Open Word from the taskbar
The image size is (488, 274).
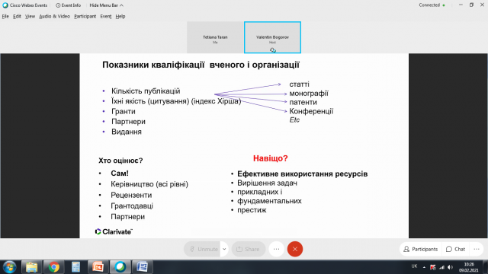[x=143, y=267]
